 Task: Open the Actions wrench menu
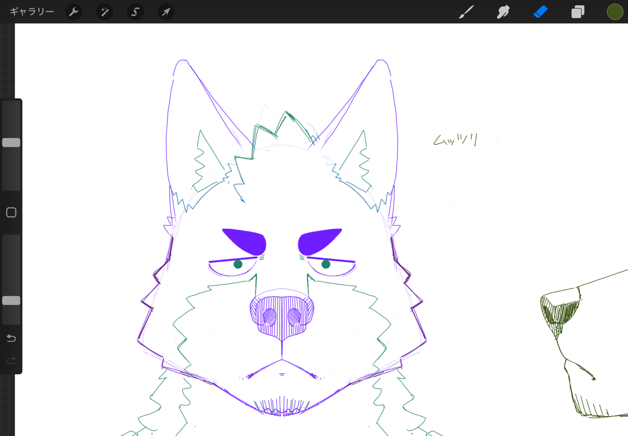pyautogui.click(x=73, y=12)
